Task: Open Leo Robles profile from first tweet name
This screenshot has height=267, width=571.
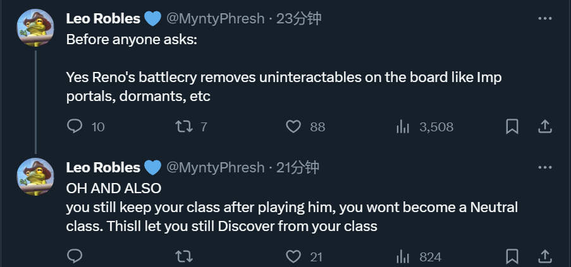Action: 103,18
